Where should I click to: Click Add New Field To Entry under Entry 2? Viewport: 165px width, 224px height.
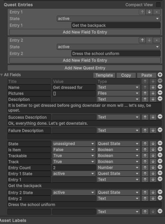[85, 60]
